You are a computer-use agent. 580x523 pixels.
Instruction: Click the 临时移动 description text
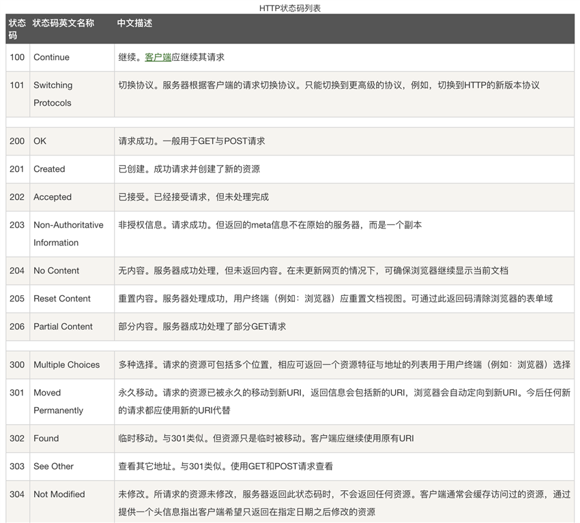(x=266, y=438)
